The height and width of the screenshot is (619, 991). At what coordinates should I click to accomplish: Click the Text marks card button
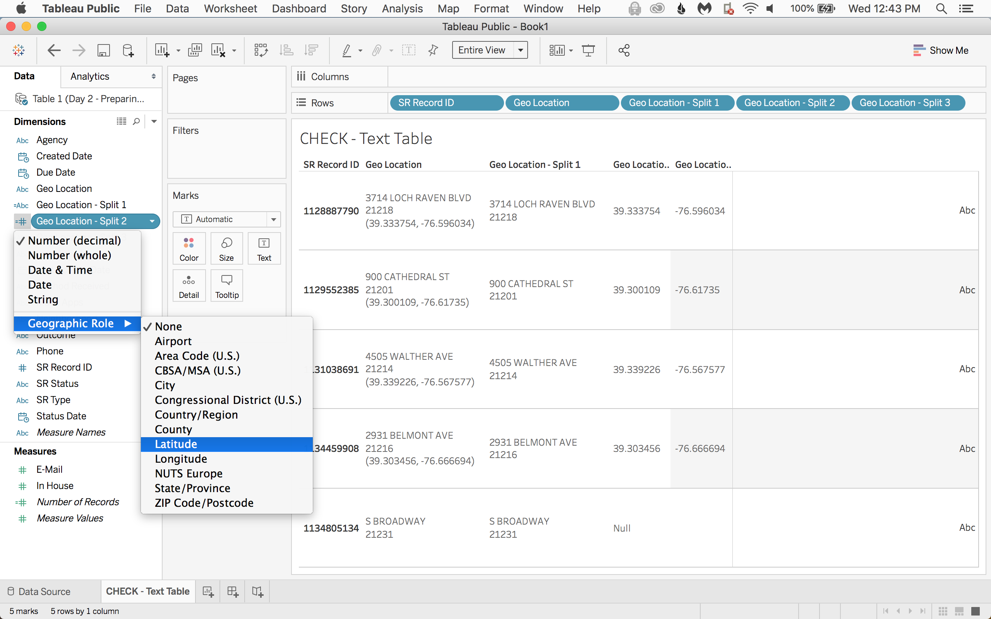(264, 248)
